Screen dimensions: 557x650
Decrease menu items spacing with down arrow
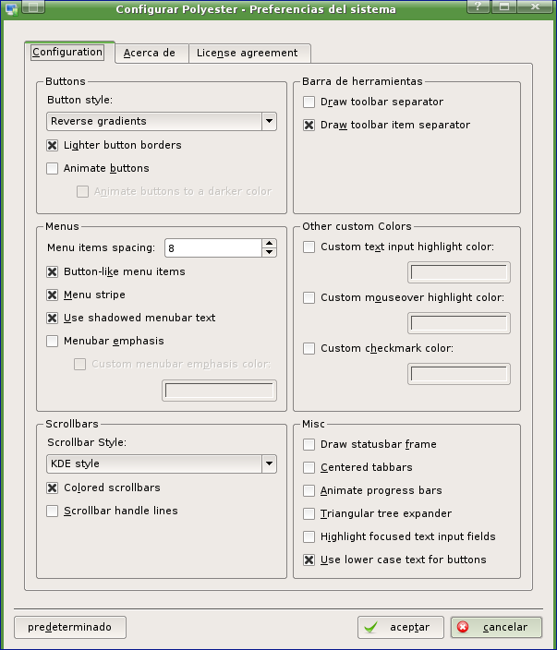tap(270, 252)
